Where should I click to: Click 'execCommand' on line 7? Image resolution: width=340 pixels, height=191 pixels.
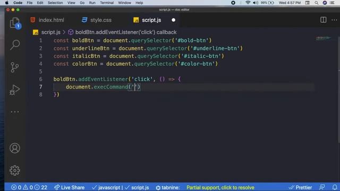pos(111,87)
